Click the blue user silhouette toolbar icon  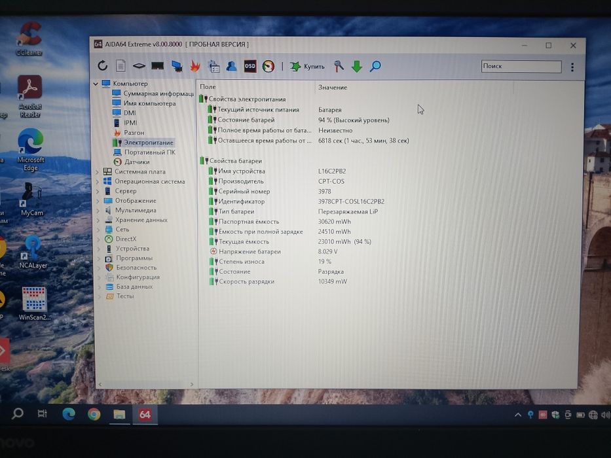231,66
